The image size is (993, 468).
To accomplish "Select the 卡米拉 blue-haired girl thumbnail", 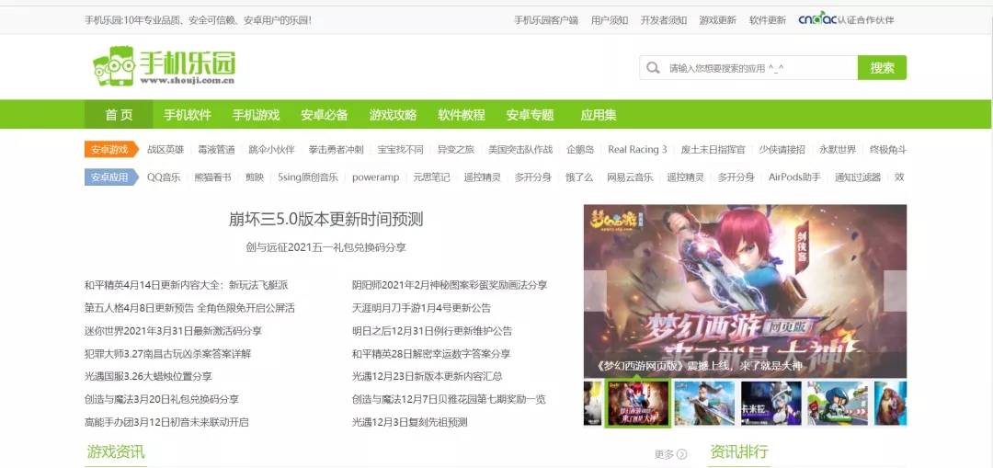I will 770,403.
